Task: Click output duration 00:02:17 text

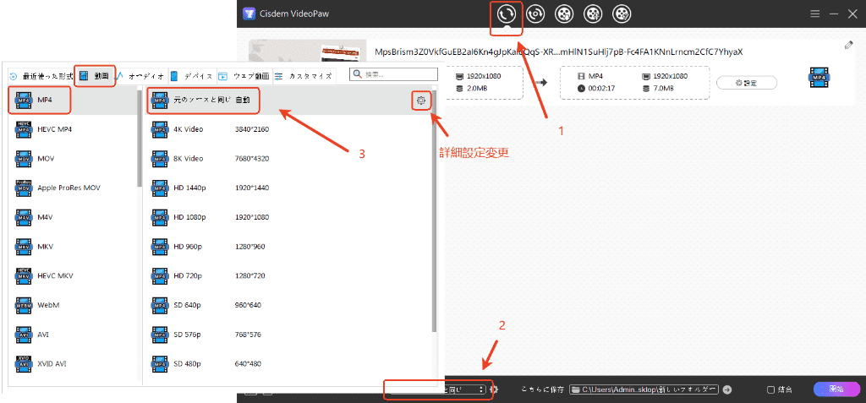Action: (x=602, y=89)
